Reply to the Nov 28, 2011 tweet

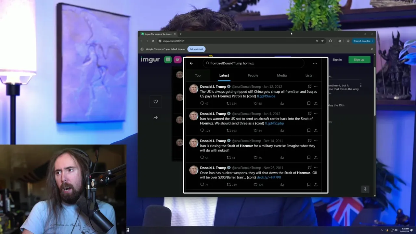tap(202, 185)
